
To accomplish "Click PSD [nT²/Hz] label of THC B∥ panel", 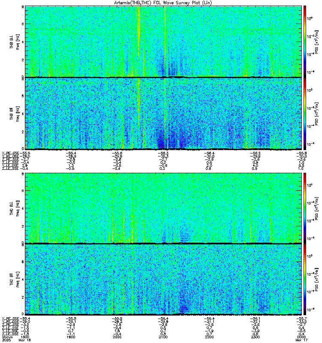I will click(x=316, y=280).
